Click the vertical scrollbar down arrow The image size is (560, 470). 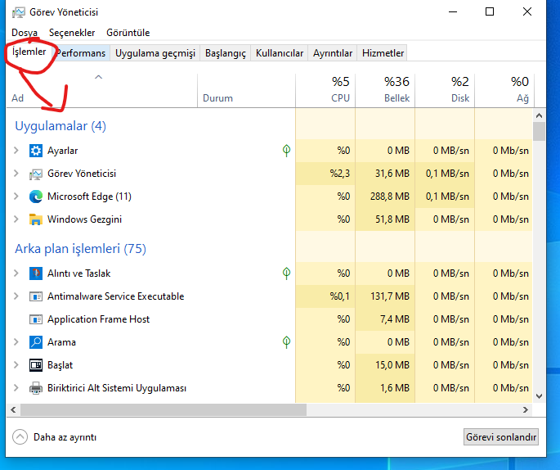click(539, 396)
